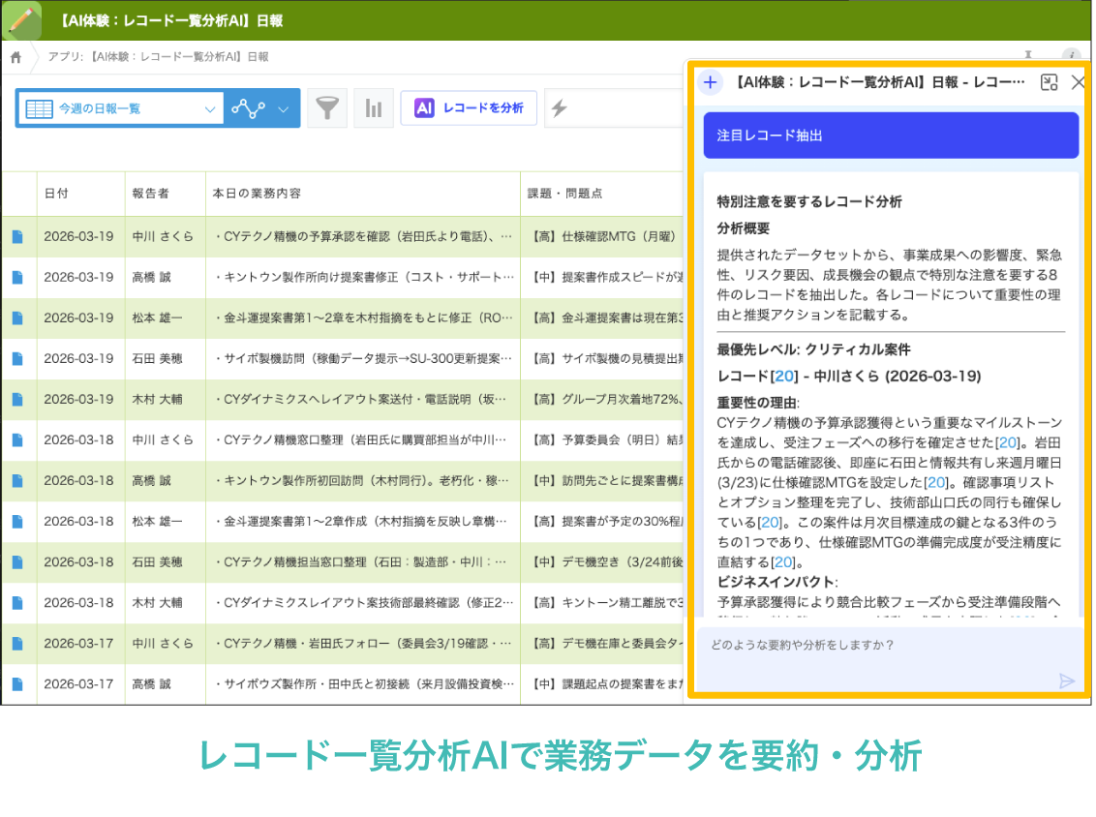Viewport: 1096px width, 817px height.
Task: Open the bar chart aggregation icon
Action: (374, 108)
